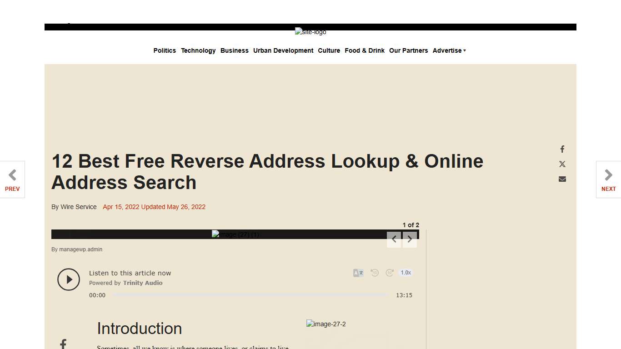Skip the audio forward ten seconds
This screenshot has height=349, width=621.
pyautogui.click(x=390, y=273)
